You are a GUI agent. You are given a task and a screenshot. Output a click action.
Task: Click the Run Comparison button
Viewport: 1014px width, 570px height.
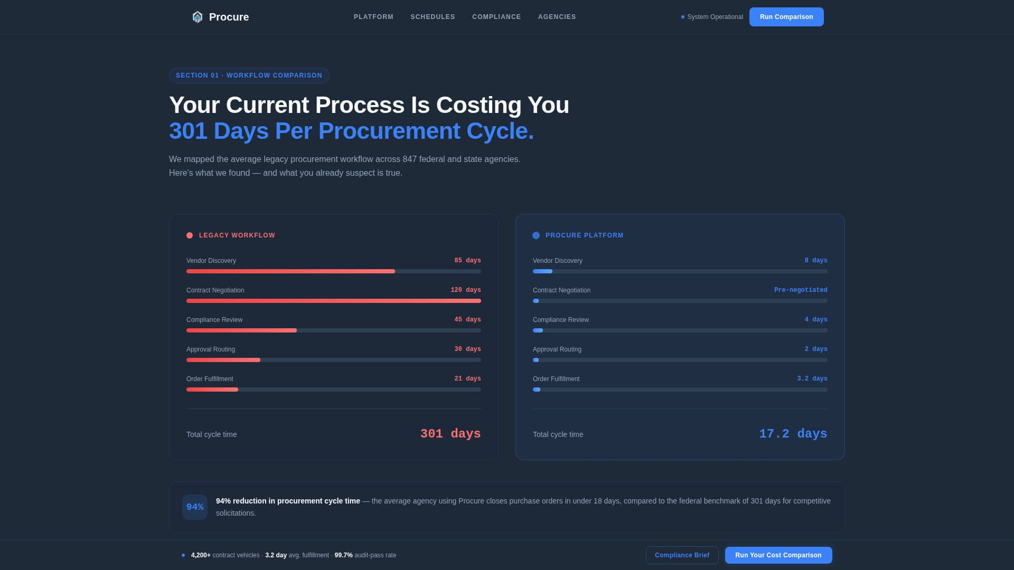click(786, 17)
